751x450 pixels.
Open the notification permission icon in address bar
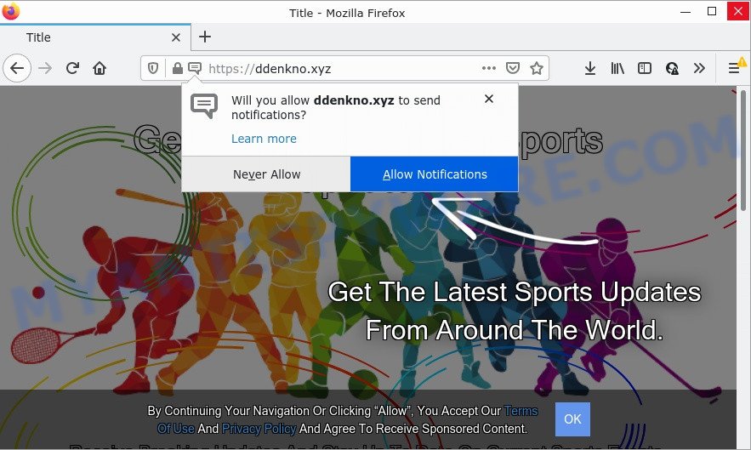coord(195,69)
